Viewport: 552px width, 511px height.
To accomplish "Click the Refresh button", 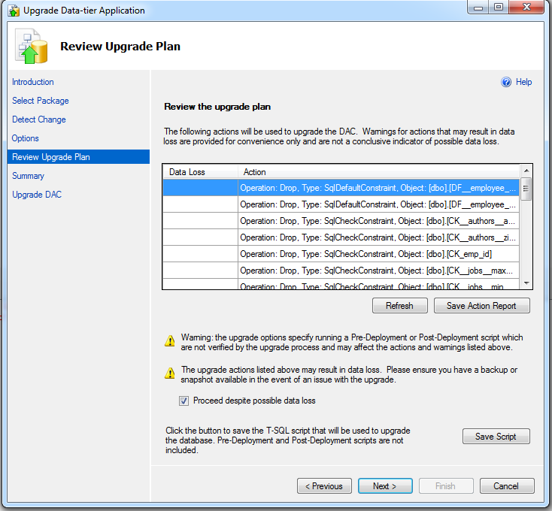I will pyautogui.click(x=400, y=306).
